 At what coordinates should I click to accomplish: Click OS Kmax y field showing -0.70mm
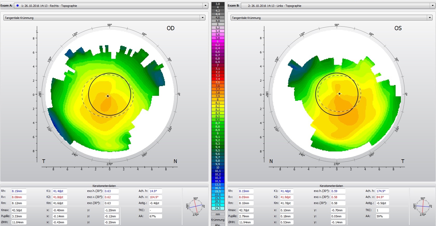(x=338, y=210)
